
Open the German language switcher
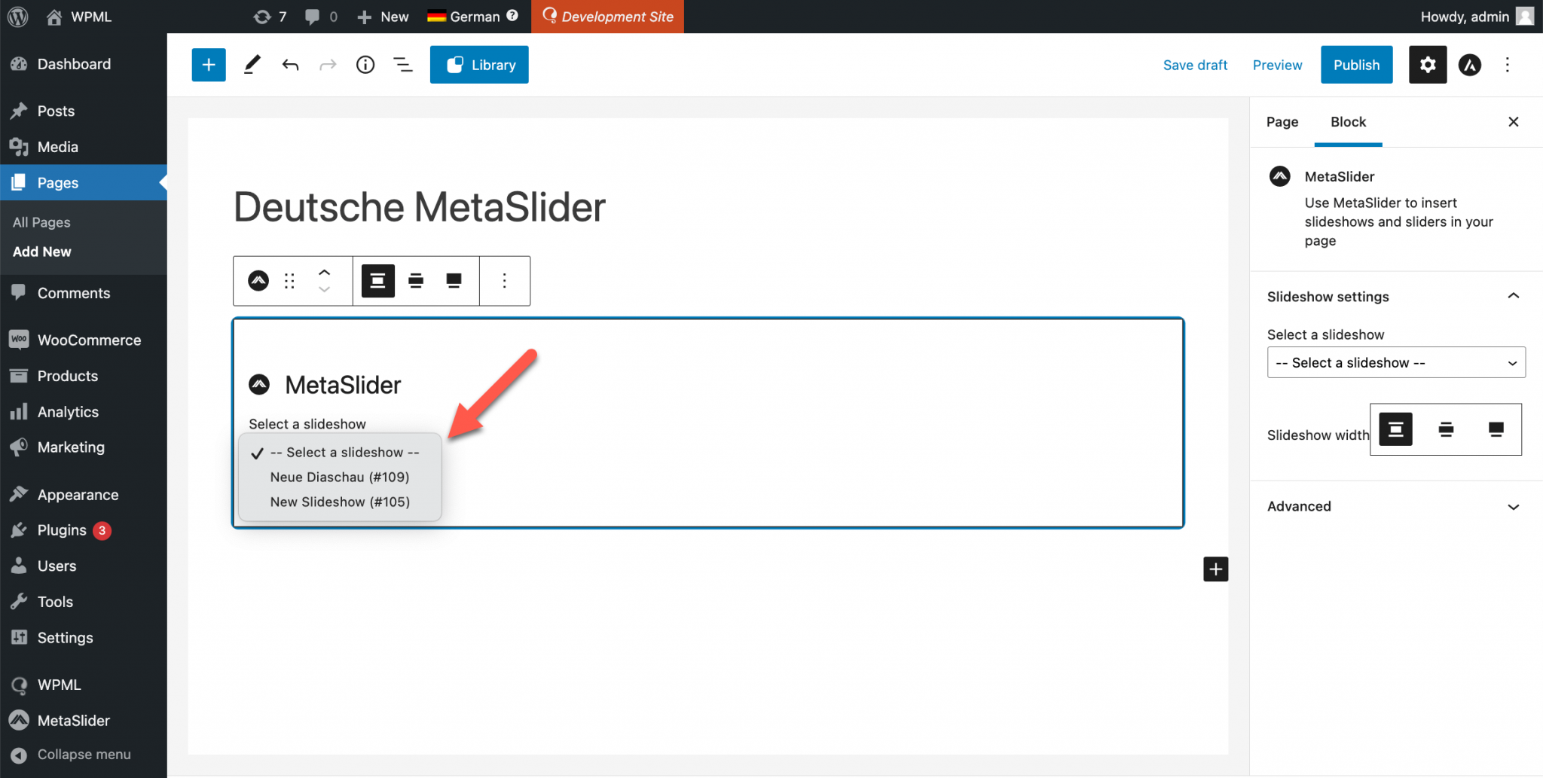tap(472, 17)
